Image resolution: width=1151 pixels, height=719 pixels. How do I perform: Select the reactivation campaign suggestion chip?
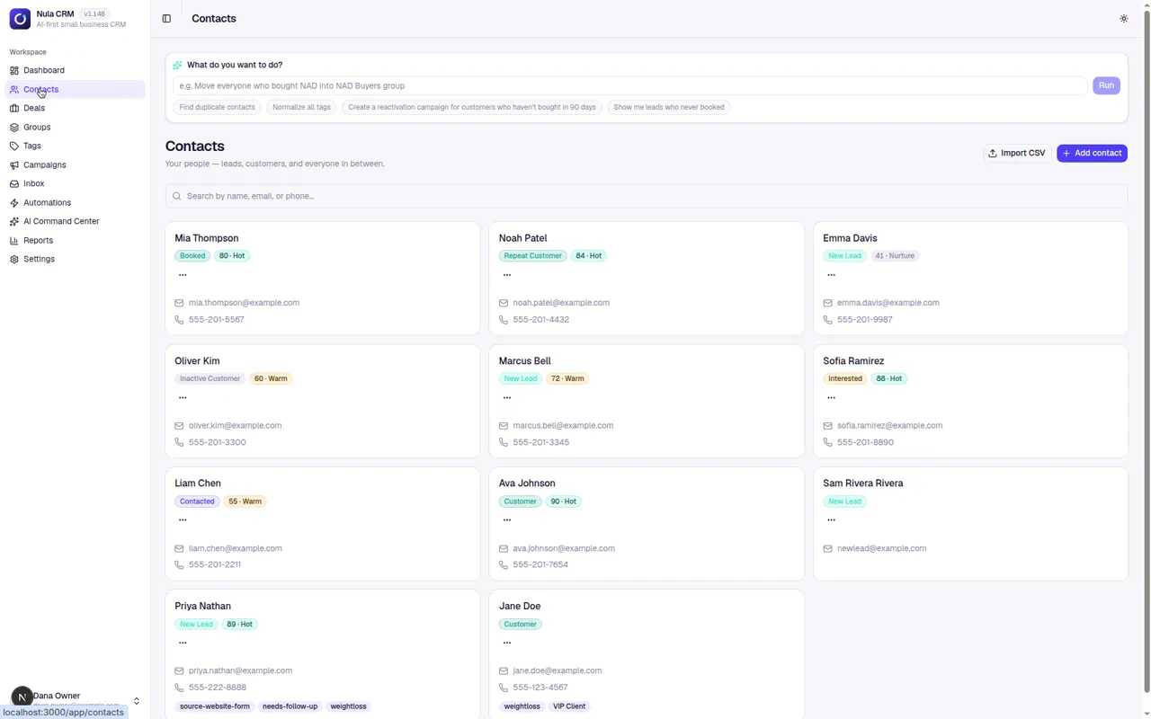(472, 107)
